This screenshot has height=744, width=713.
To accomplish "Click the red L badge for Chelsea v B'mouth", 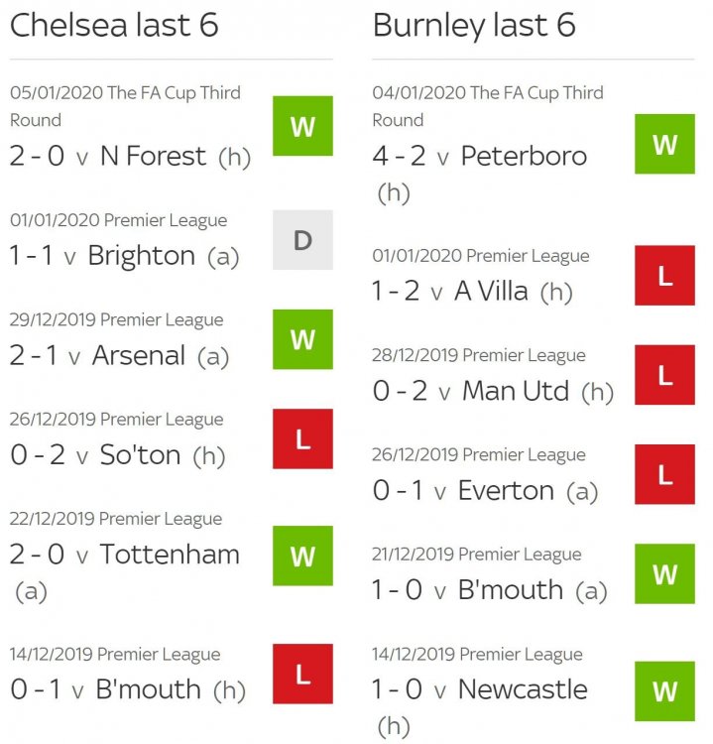I will (302, 674).
